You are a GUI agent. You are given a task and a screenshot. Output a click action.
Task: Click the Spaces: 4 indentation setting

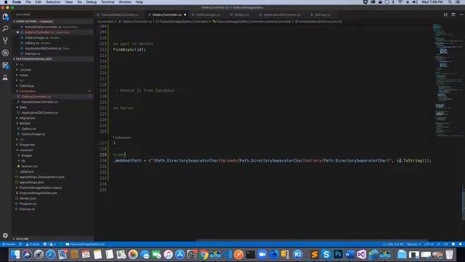[x=414, y=245]
